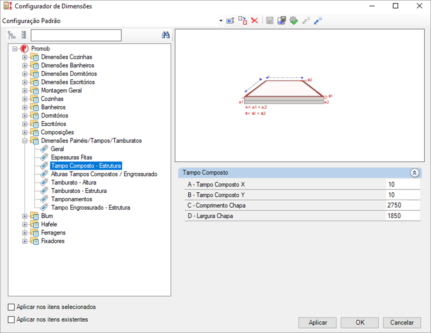Click the Cancelar button
The height and width of the screenshot is (333, 431).
402,322
